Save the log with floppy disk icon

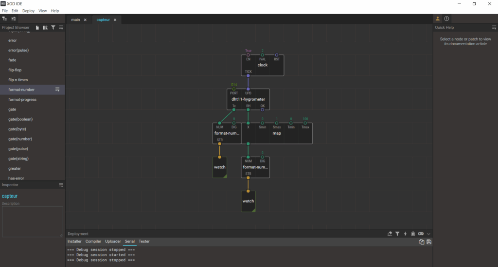(x=429, y=242)
